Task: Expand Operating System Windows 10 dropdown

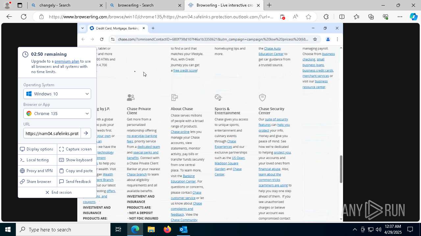Action: (x=57, y=94)
